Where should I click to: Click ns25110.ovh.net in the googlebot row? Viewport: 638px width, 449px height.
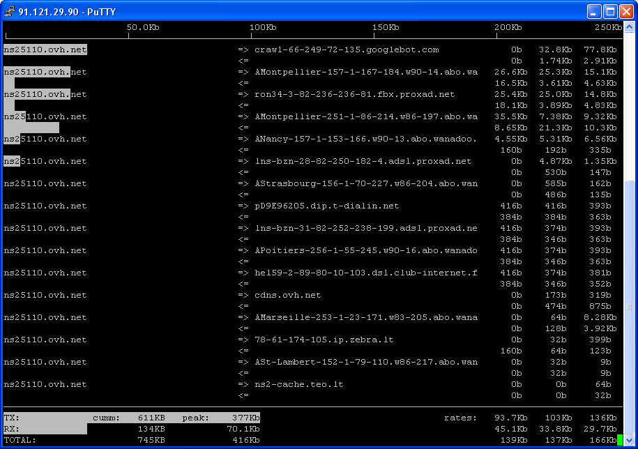(x=45, y=50)
